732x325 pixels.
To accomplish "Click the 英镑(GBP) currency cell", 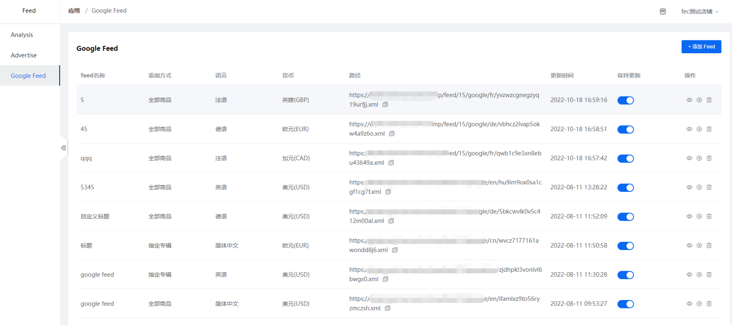I will 296,100.
